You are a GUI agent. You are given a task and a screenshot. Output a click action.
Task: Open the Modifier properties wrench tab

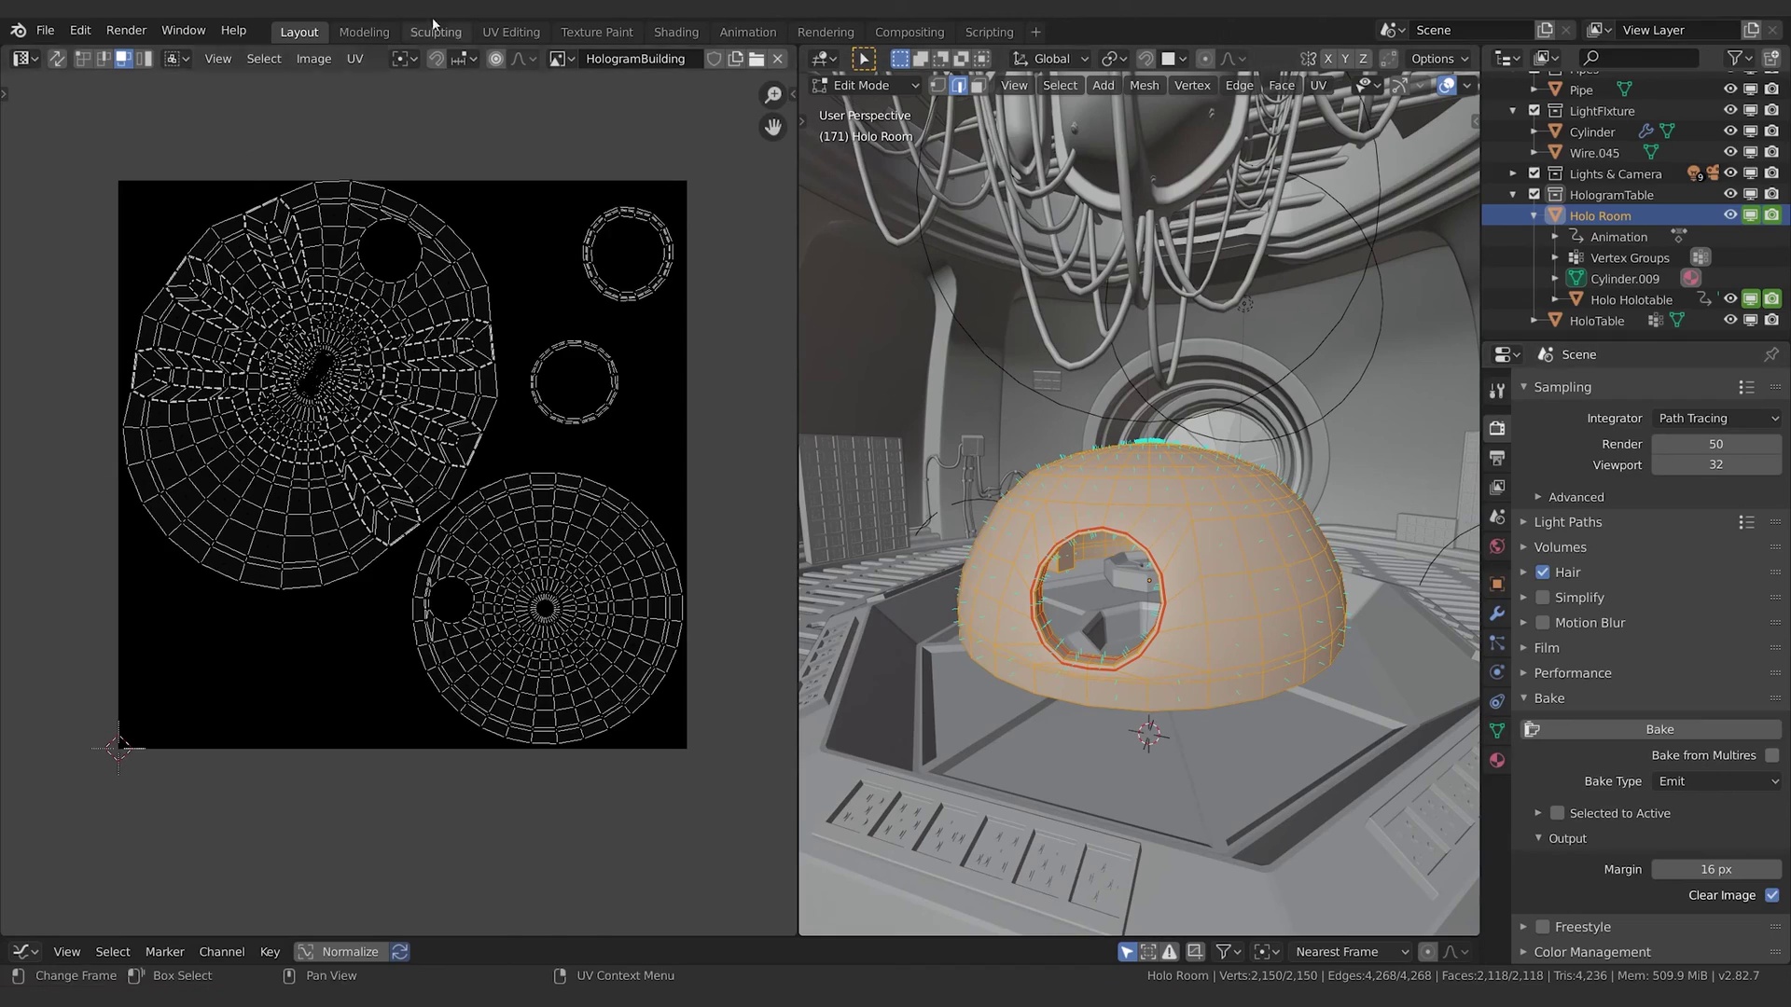pos(1497,614)
